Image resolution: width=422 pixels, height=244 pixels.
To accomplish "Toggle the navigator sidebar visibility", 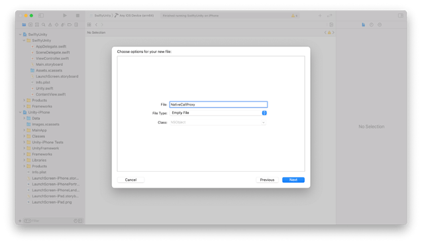I will [x=41, y=16].
